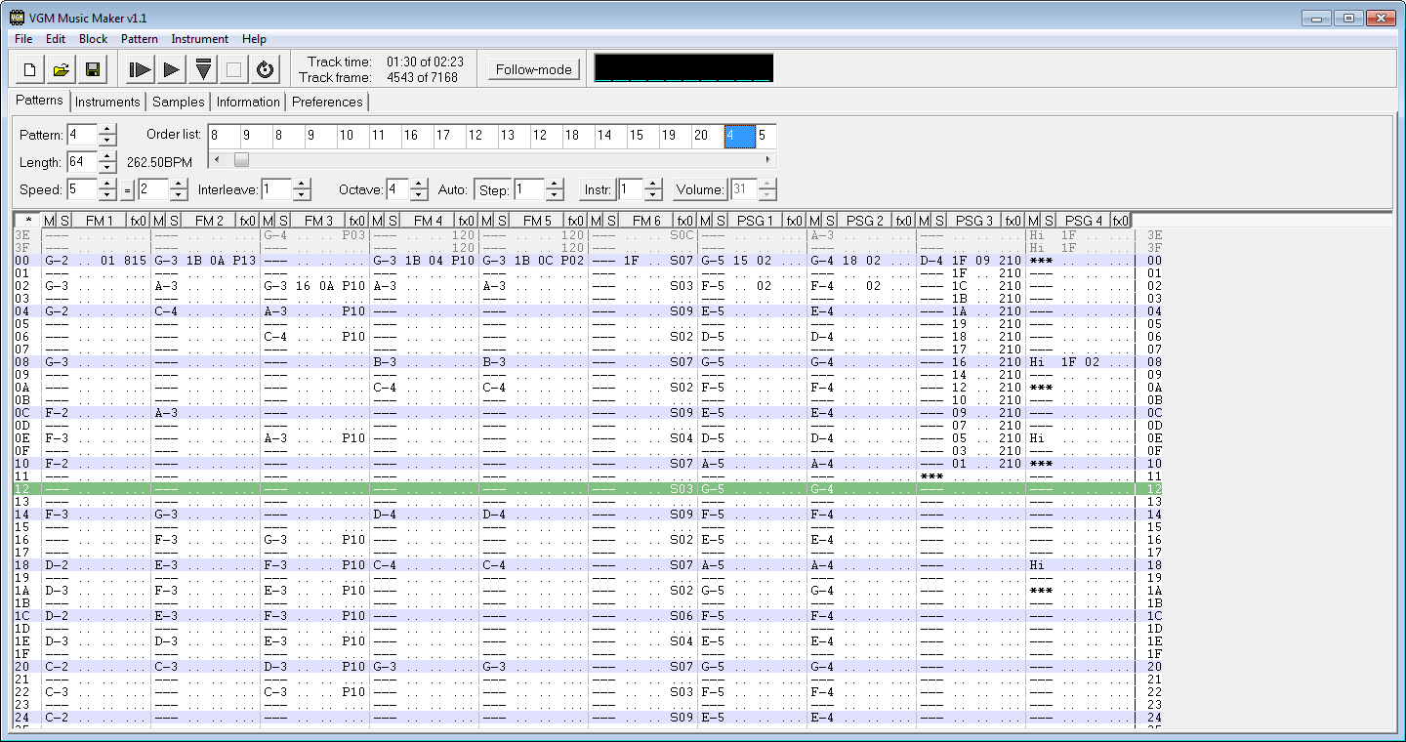Switch to the Instruments tab
The image size is (1406, 742).
tap(107, 102)
